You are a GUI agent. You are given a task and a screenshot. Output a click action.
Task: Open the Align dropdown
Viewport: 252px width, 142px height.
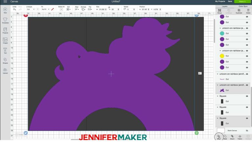pos(77,9)
